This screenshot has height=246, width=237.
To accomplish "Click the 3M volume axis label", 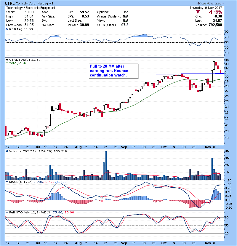I will point(227,158).
